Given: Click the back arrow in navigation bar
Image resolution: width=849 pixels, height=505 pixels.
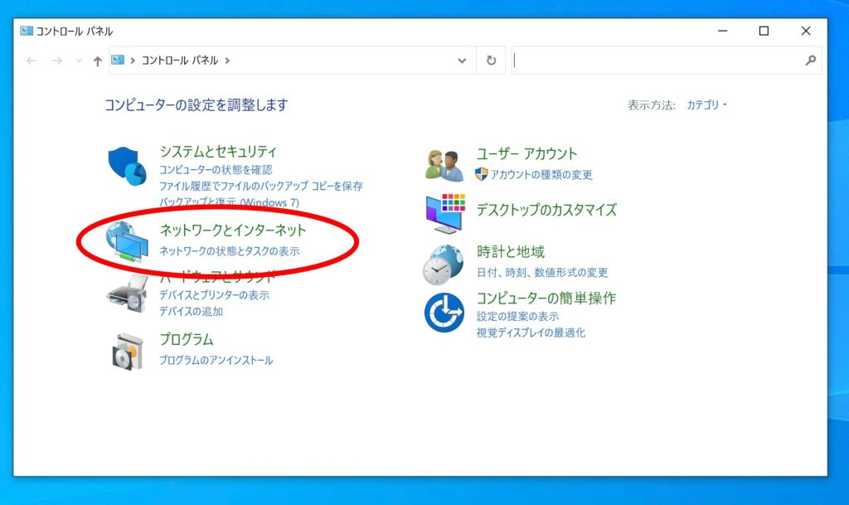Looking at the screenshot, I should click(x=32, y=61).
